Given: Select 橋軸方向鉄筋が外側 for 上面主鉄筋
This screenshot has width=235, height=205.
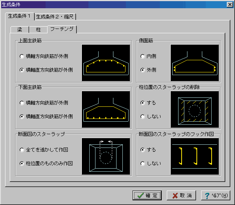Looking at the screenshot, I should [22, 56].
